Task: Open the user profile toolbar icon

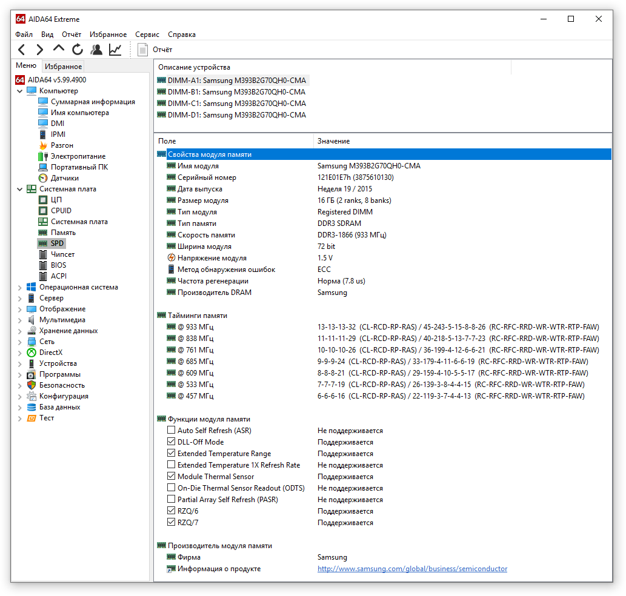Action: click(96, 50)
